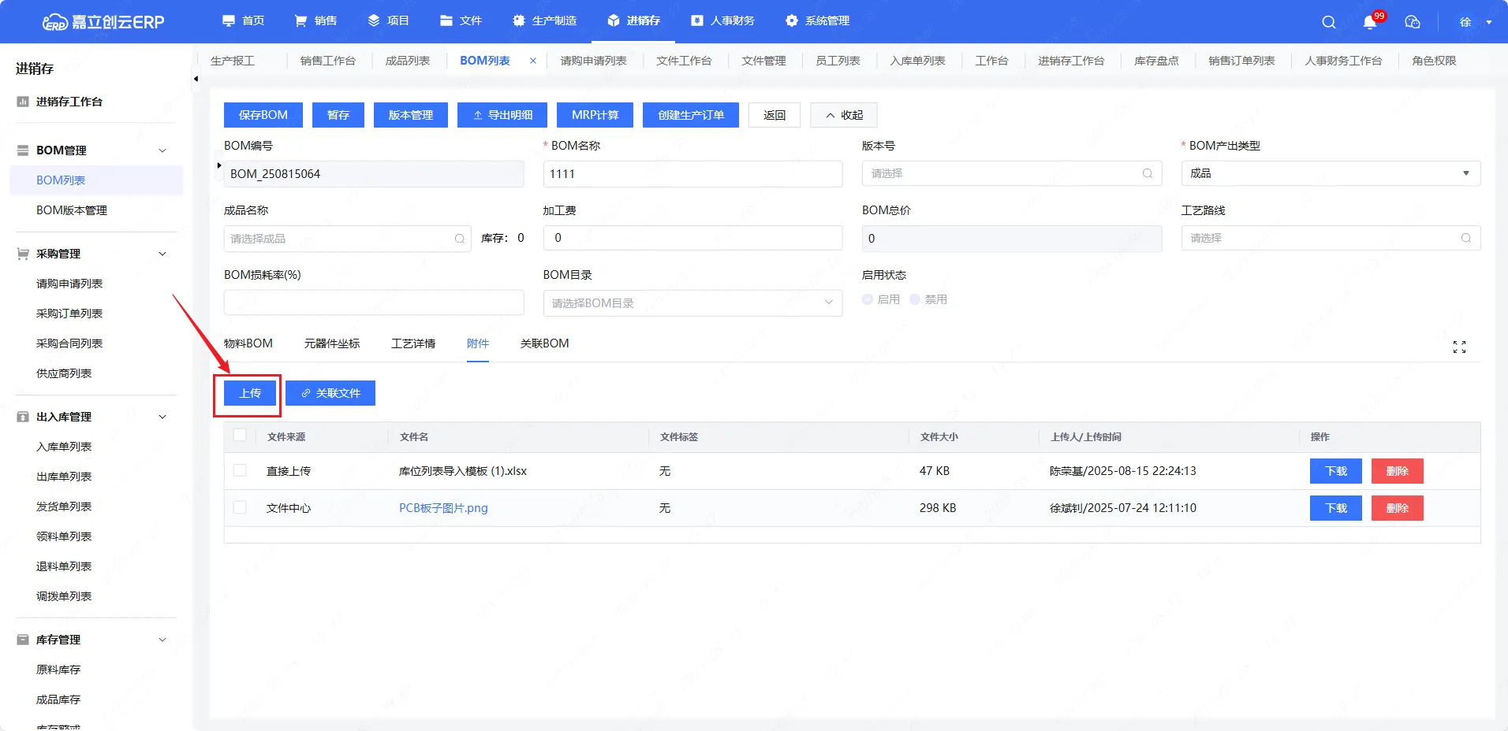This screenshot has height=731, width=1508.
Task: Collapse the 采购管理 sidebar section
Action: tap(162, 254)
